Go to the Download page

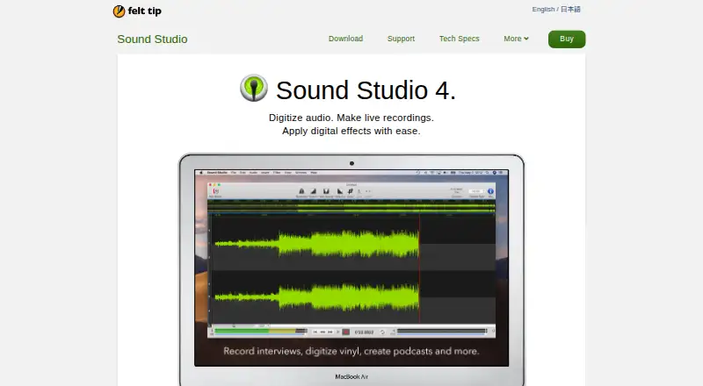[345, 39]
